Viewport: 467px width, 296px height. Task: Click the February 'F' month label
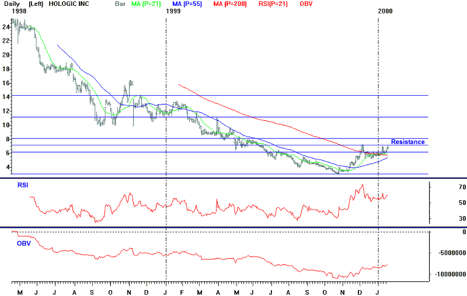(182, 292)
